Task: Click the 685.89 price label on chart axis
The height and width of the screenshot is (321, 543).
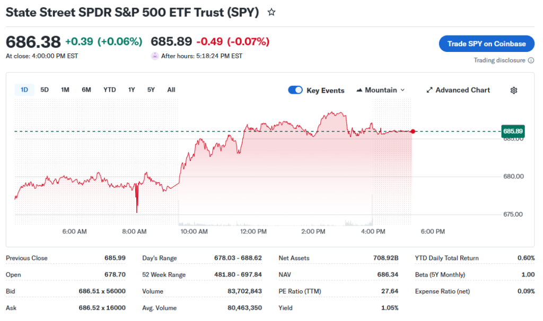Action: pos(513,131)
